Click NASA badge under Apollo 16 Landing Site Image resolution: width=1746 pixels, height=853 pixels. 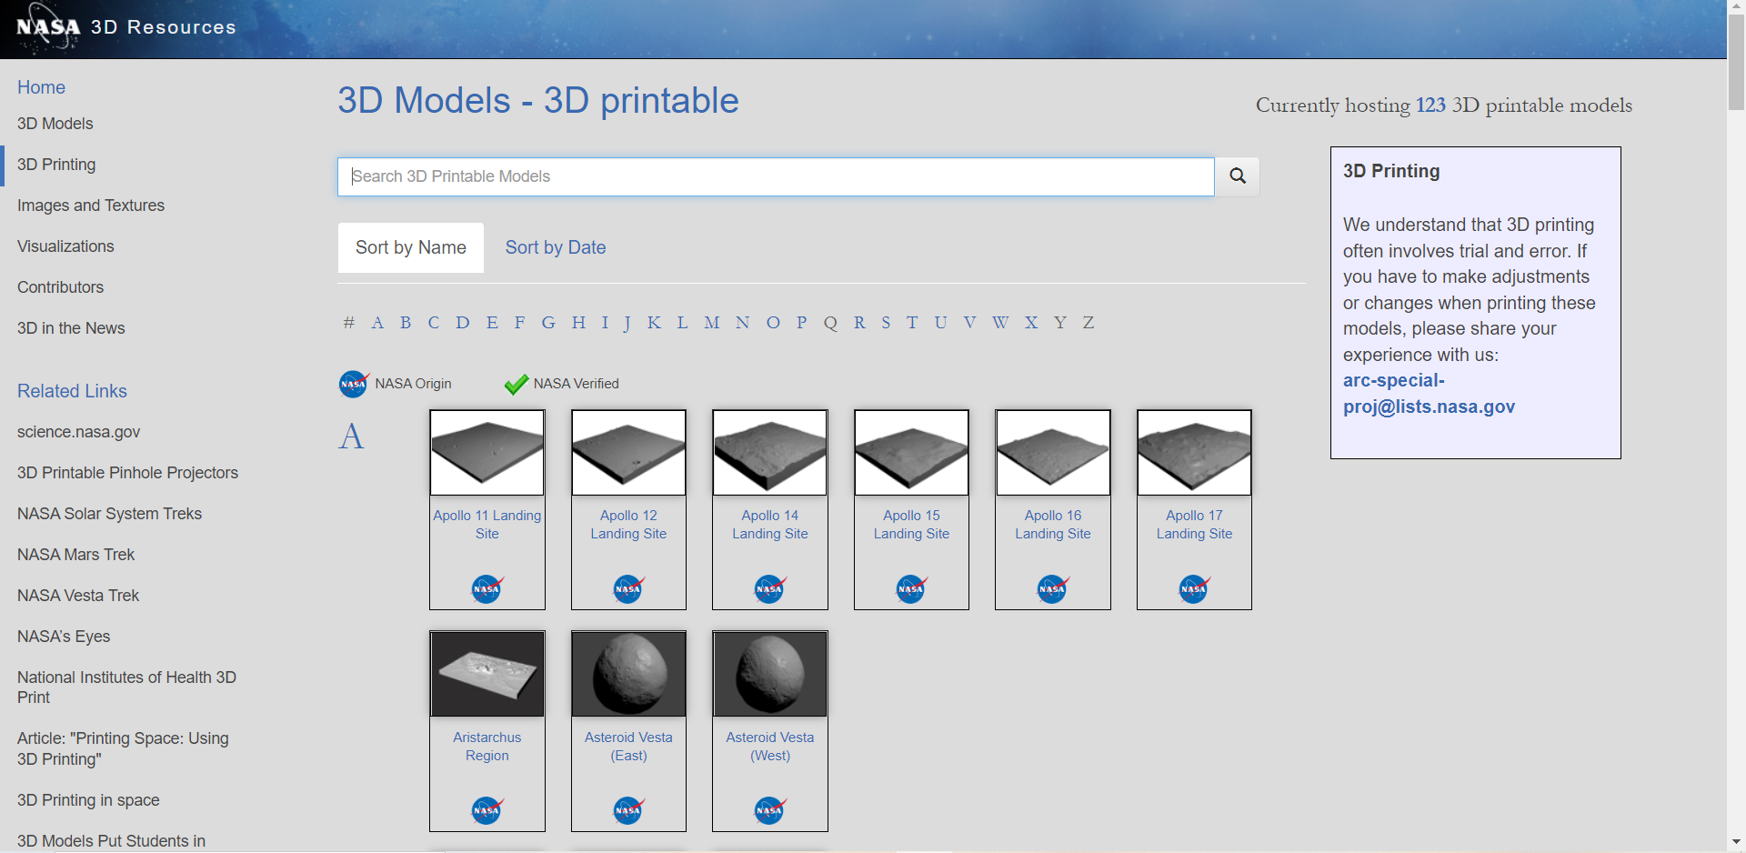point(1053,588)
